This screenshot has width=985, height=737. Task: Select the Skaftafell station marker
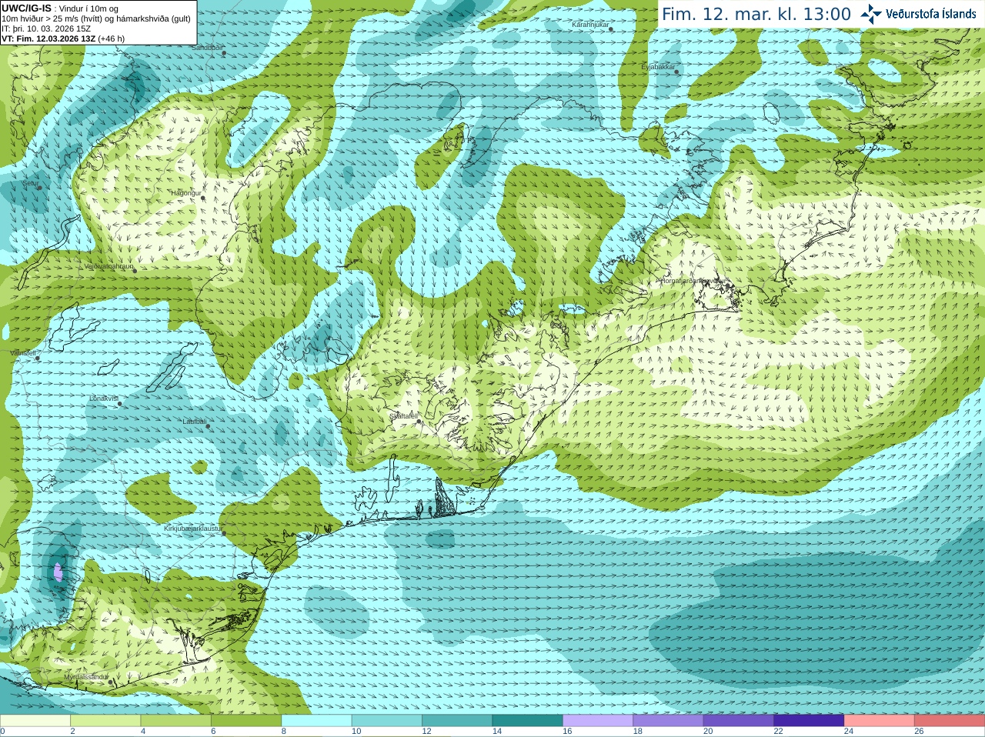419,421
